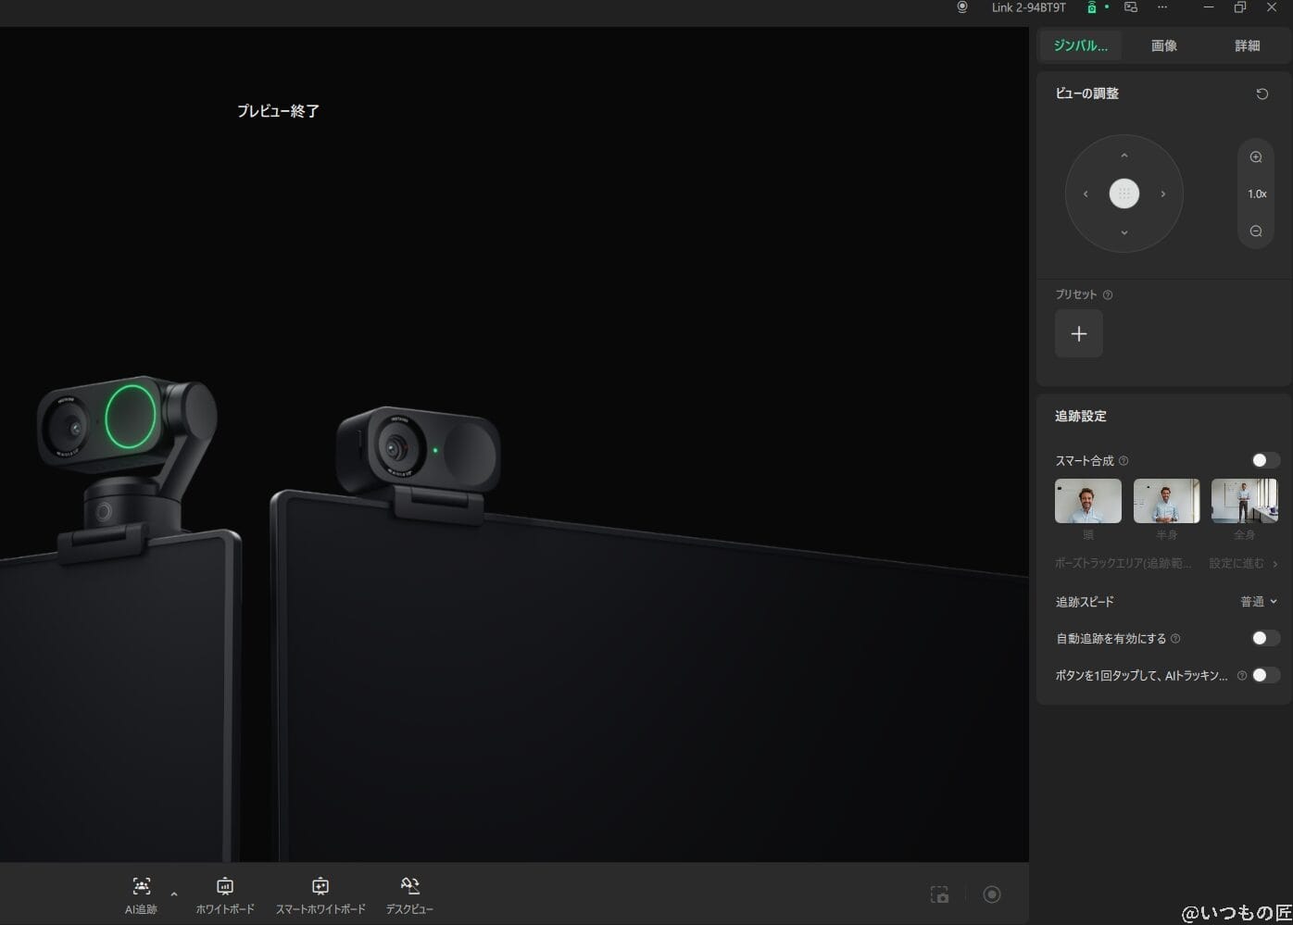Add a new preset with plus button

[1078, 333]
